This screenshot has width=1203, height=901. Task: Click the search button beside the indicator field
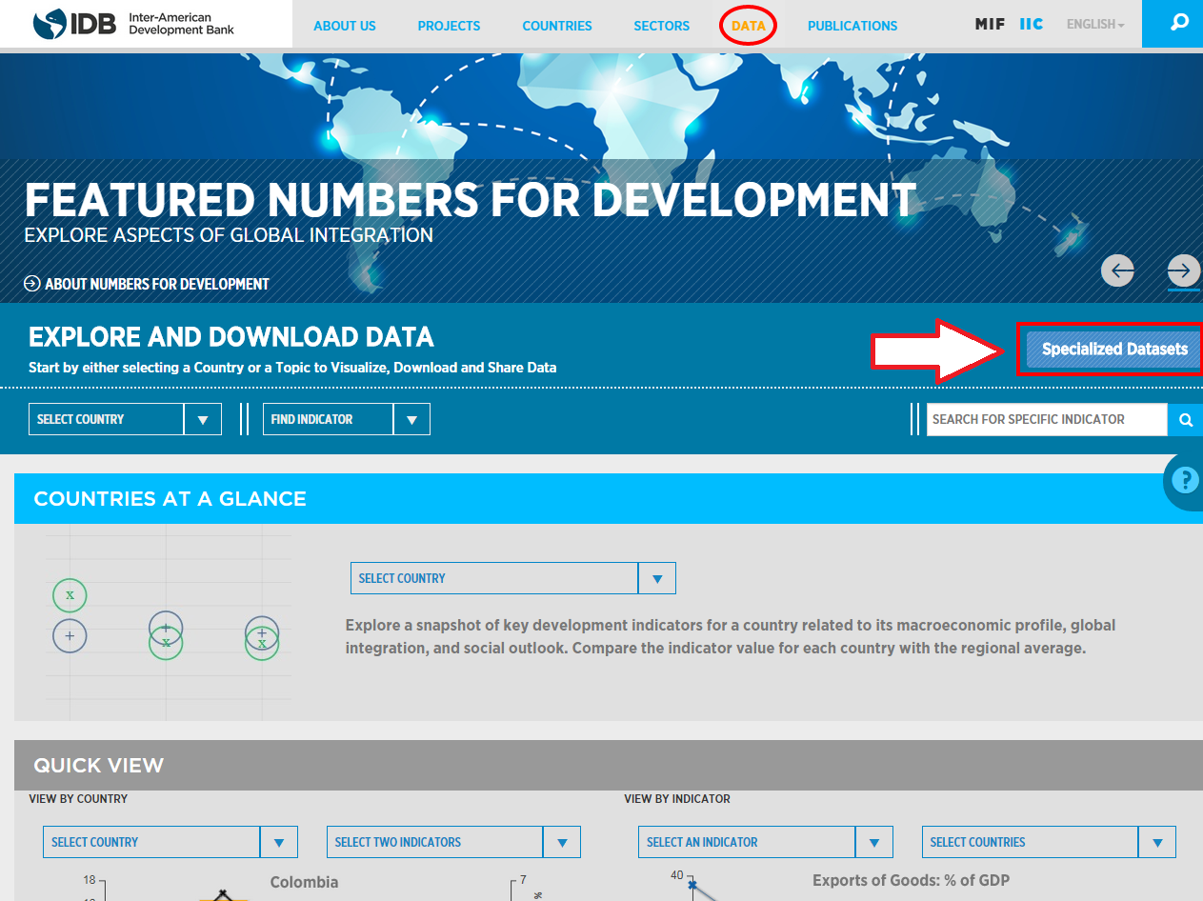pyautogui.click(x=1185, y=419)
